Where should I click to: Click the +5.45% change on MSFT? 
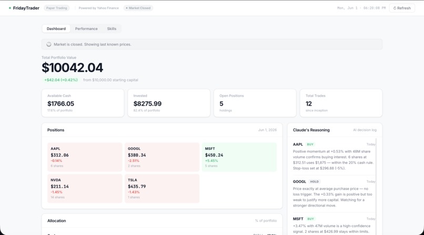click(x=211, y=161)
